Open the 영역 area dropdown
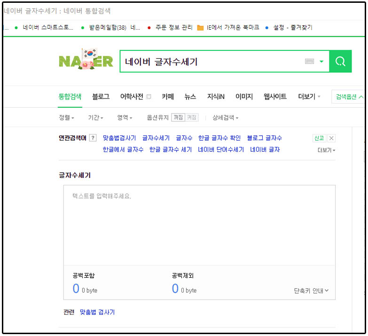This screenshot has height=336, width=368. 125,118
